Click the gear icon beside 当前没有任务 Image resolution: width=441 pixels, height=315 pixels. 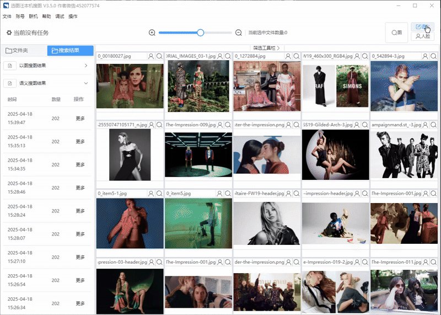(9, 33)
